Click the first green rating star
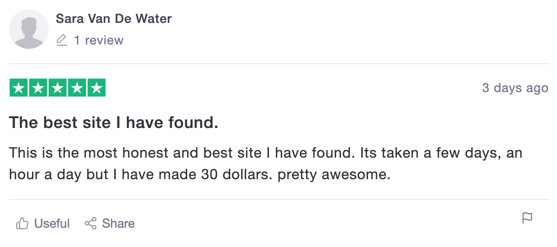 click(19, 88)
